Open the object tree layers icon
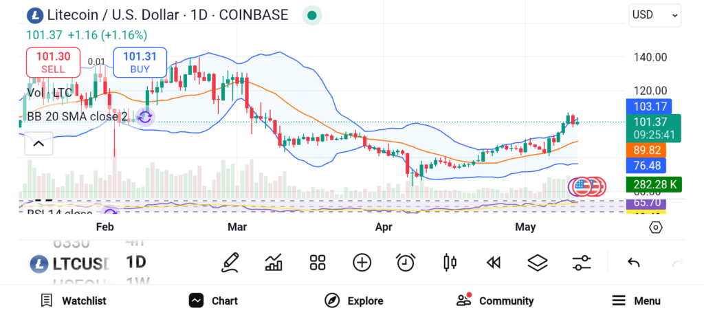The image size is (704, 317). 537,262
